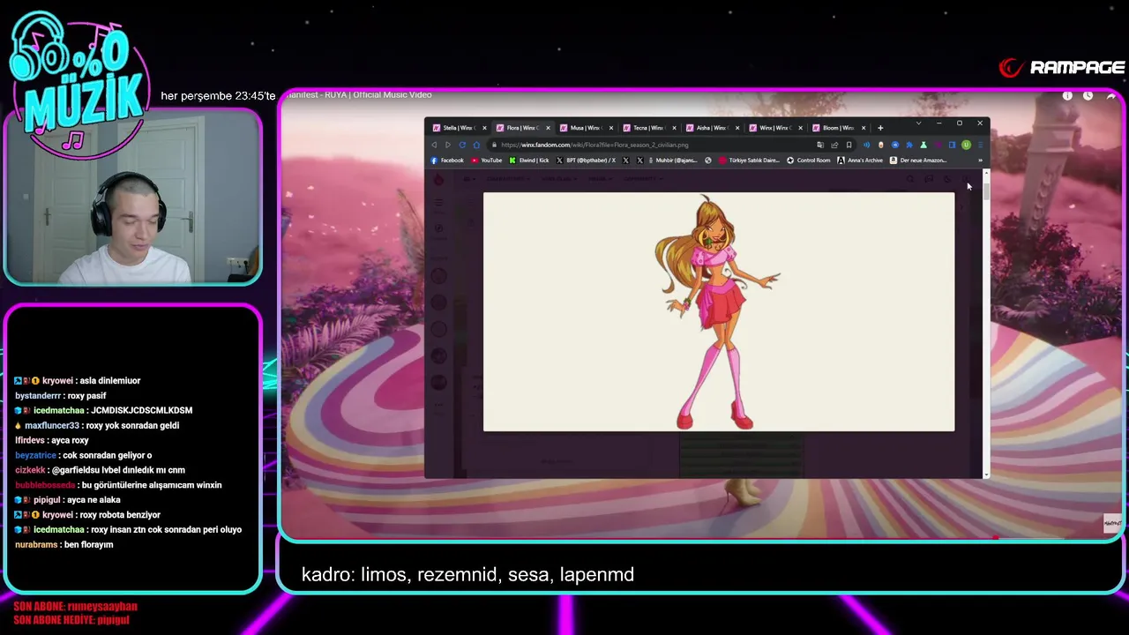
Task: Click the kadro caption text below video
Action: pos(467,575)
